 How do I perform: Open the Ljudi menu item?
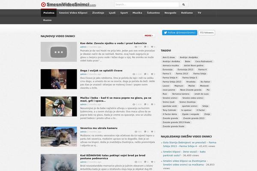click(x=112, y=13)
